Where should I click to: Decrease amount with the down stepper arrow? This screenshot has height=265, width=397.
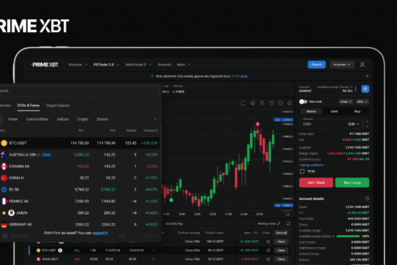point(367,127)
